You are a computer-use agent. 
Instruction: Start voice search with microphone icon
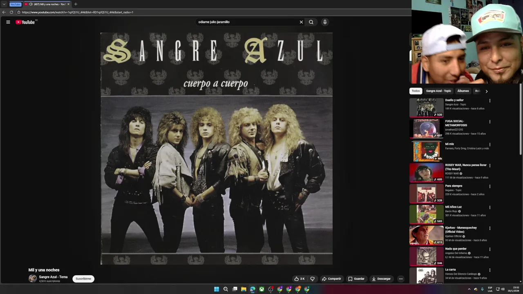[325, 22]
